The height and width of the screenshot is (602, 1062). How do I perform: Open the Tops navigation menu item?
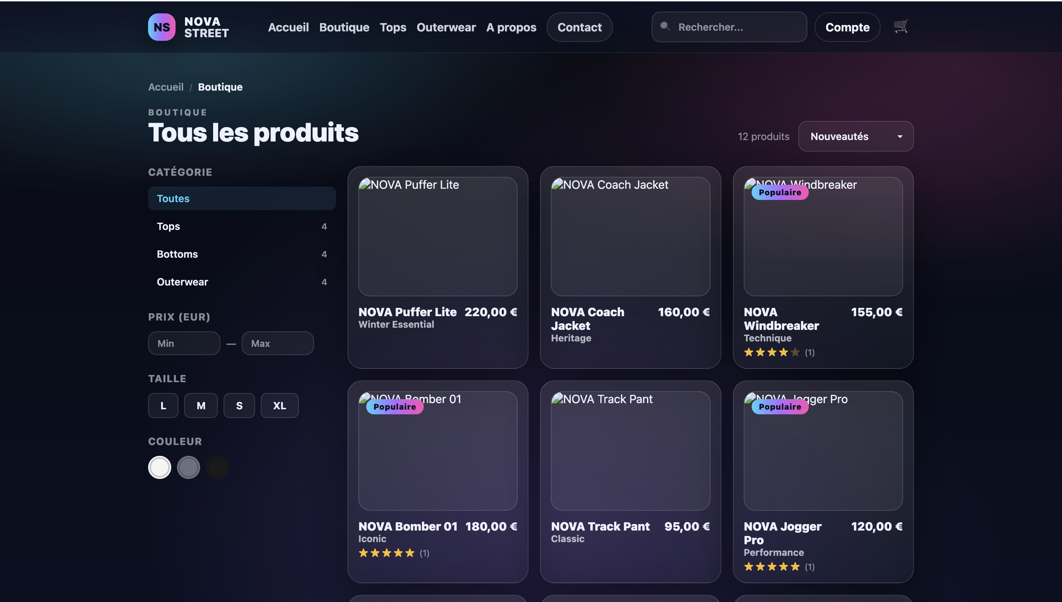click(x=393, y=27)
